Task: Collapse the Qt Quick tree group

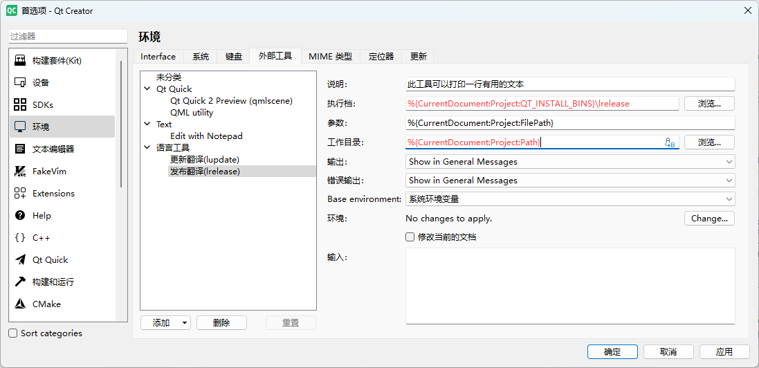Action: pos(147,89)
